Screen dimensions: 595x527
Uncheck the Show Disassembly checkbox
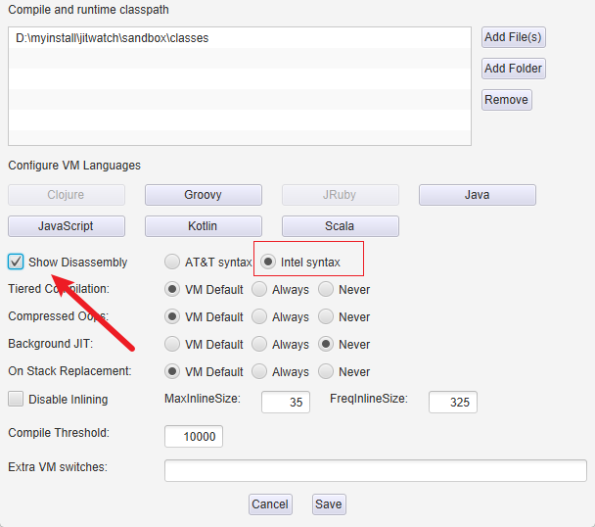tap(17, 262)
